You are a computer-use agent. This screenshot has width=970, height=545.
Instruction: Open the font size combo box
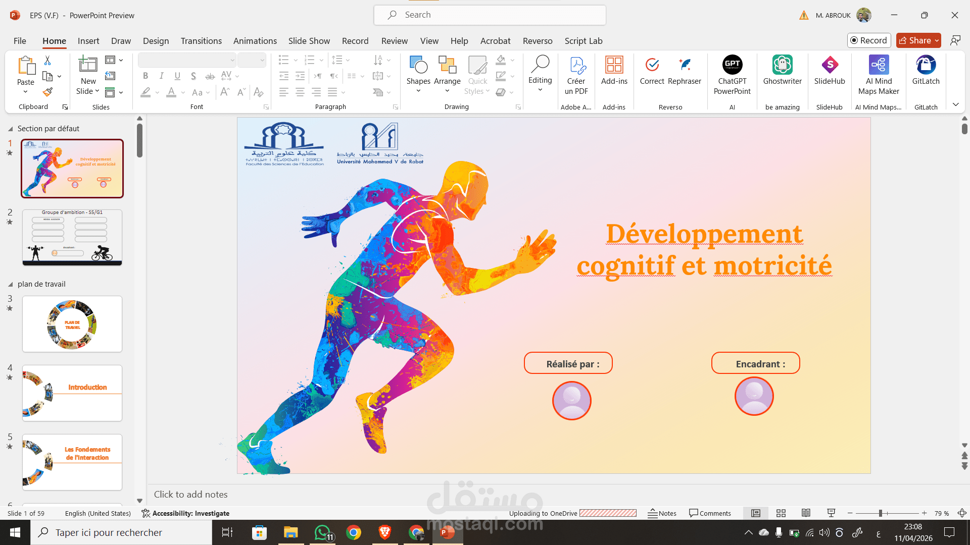point(252,60)
